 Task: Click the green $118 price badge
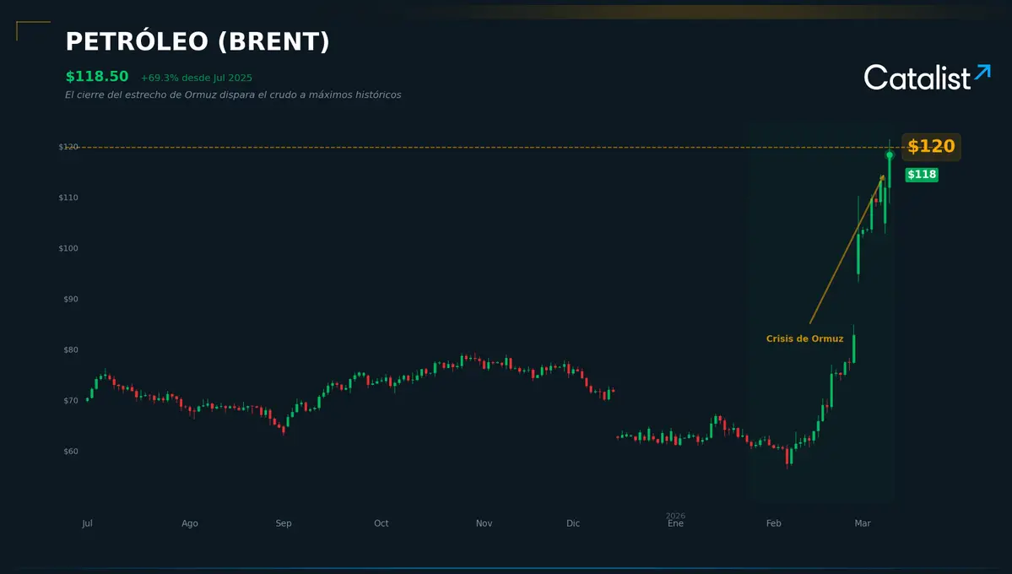click(x=922, y=175)
